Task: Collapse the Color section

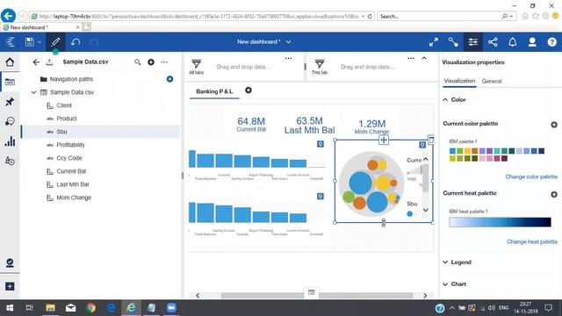Action: (445, 99)
